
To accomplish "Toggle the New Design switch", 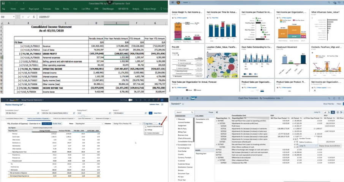I will (x=130, y=100).
